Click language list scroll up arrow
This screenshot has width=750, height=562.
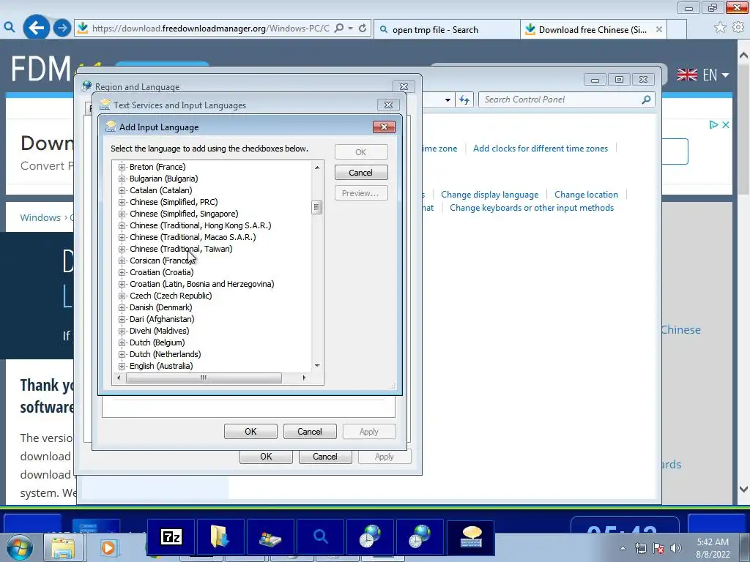coord(316,168)
